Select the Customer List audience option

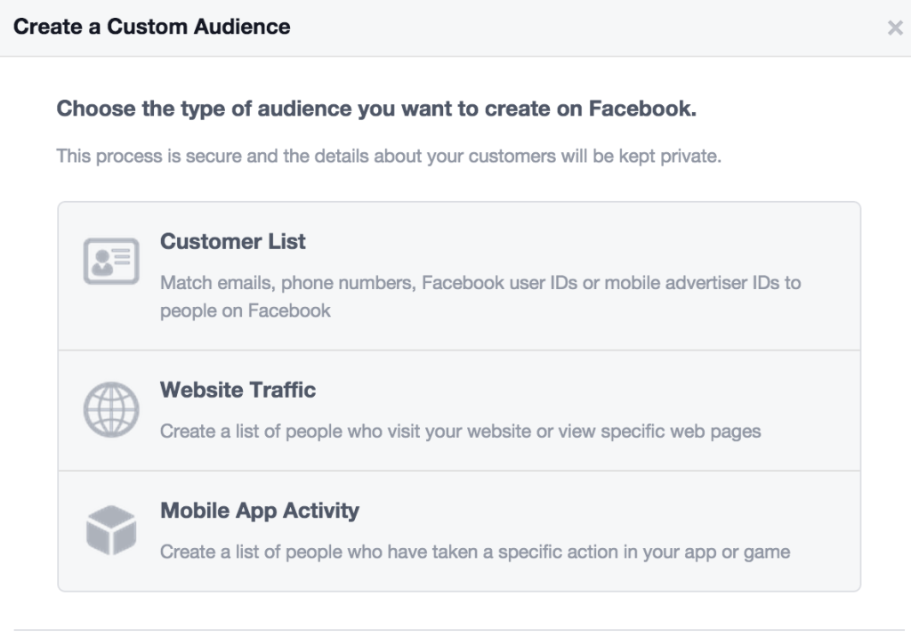point(463,273)
